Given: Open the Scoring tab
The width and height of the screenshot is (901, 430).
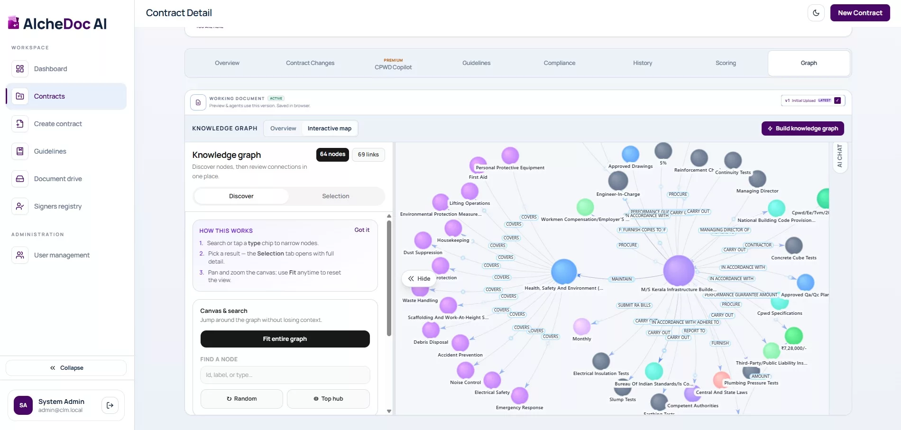Looking at the screenshot, I should (726, 63).
